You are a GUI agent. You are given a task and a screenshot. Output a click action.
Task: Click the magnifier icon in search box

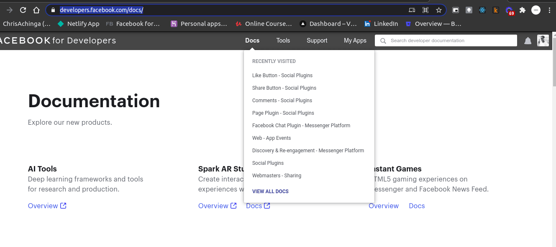[383, 40]
